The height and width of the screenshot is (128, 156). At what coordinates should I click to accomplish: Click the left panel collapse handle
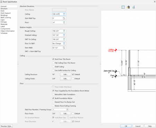18,64
